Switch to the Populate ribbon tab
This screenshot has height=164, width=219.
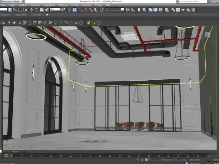pos(37,15)
